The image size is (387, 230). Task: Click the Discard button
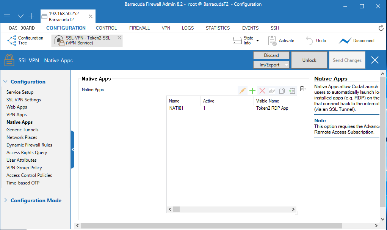(x=271, y=55)
